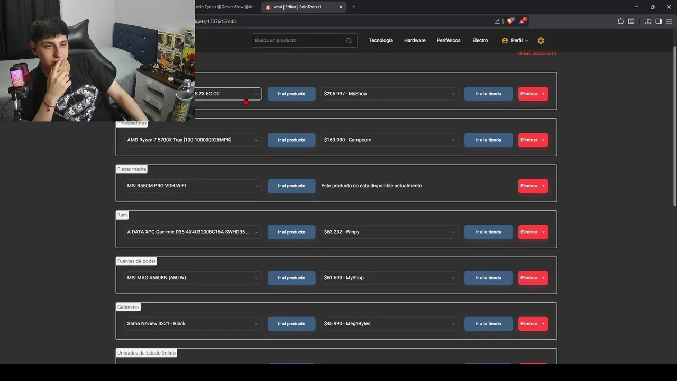Image resolution: width=677 pixels, height=381 pixels.
Task: Click the Ram category label
Action: click(122, 215)
